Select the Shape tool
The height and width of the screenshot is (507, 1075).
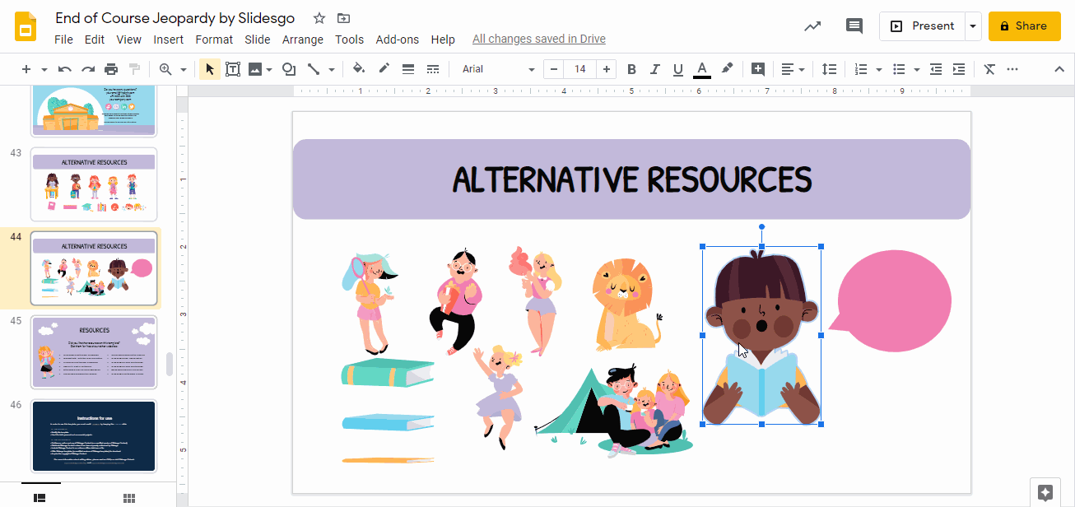coord(289,69)
